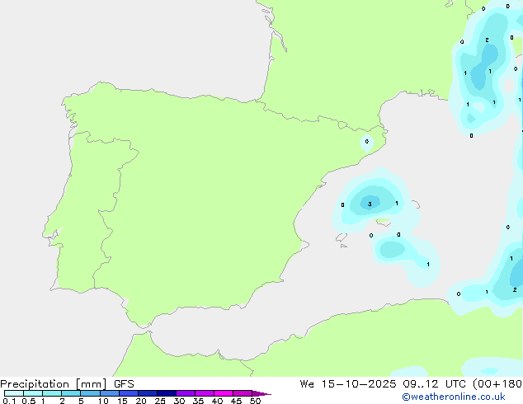This screenshot has height=404, width=523.
Task: Select the 35–40 mm legend swatch
Action: (x=204, y=393)
